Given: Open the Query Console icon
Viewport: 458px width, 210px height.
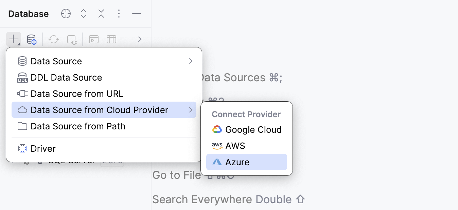Looking at the screenshot, I should coord(93,39).
